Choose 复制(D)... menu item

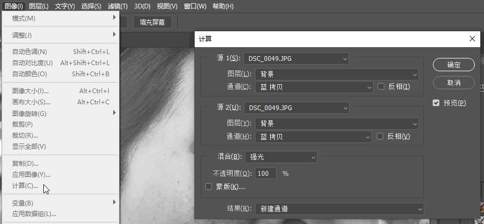click(x=60, y=164)
